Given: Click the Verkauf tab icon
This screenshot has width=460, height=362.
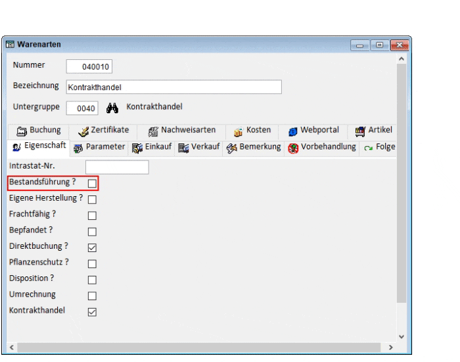Looking at the screenshot, I should tap(183, 148).
